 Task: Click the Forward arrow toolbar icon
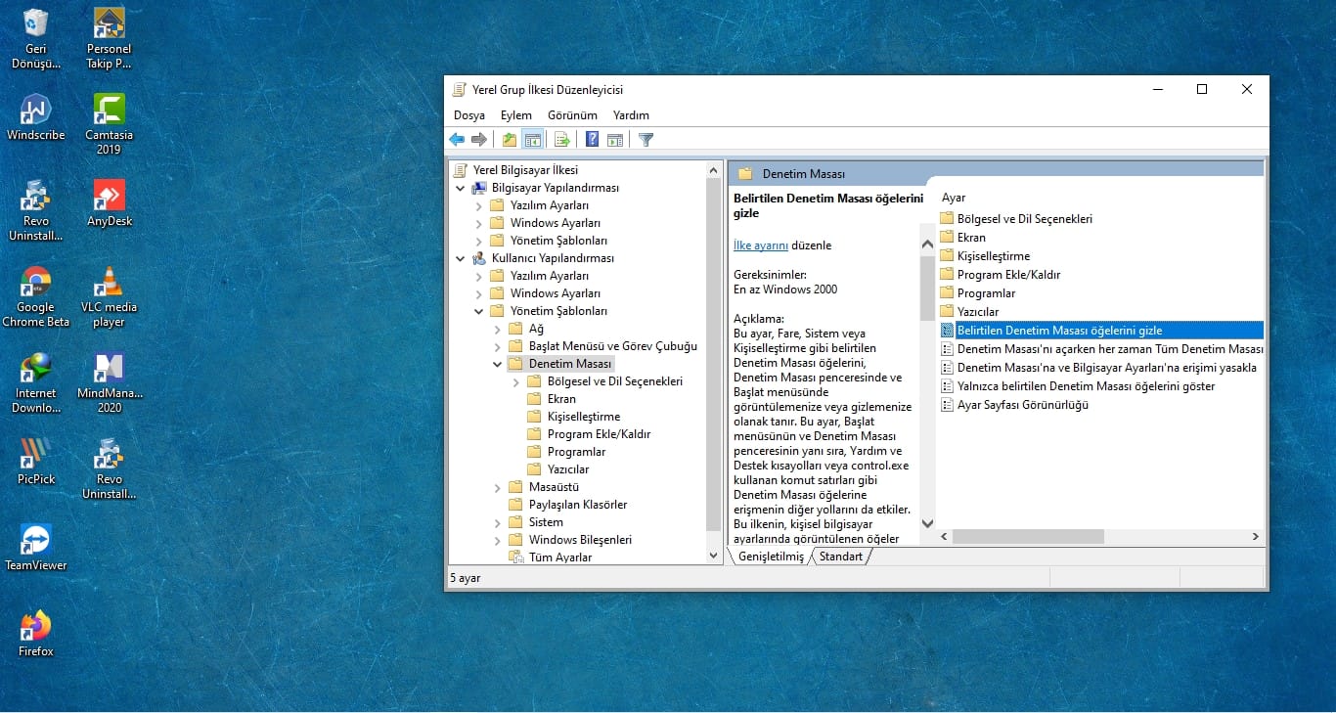click(478, 140)
